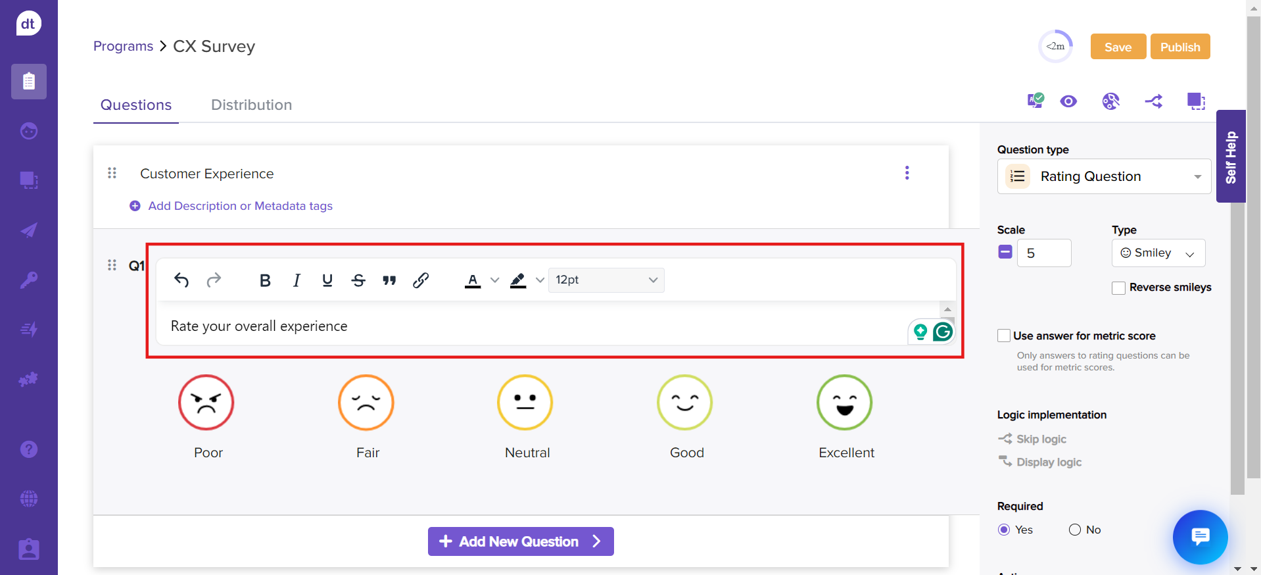Image resolution: width=1261 pixels, height=575 pixels.
Task: Click Add New Question button
Action: pyautogui.click(x=520, y=541)
